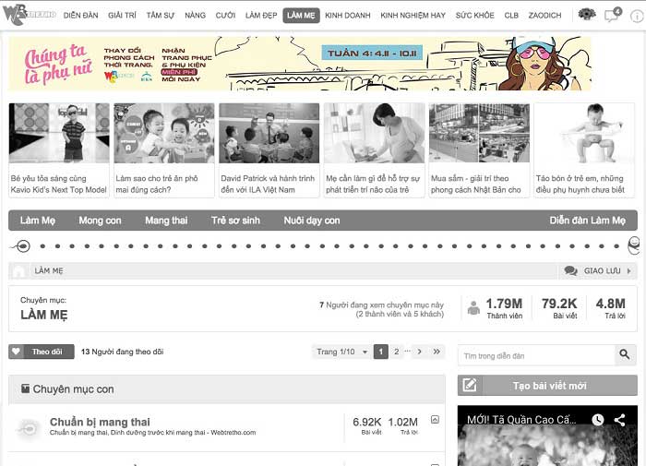Open Làm sao cho trẻ ăn phô mai article thumbnail
The width and height of the screenshot is (646, 466).
164,133
